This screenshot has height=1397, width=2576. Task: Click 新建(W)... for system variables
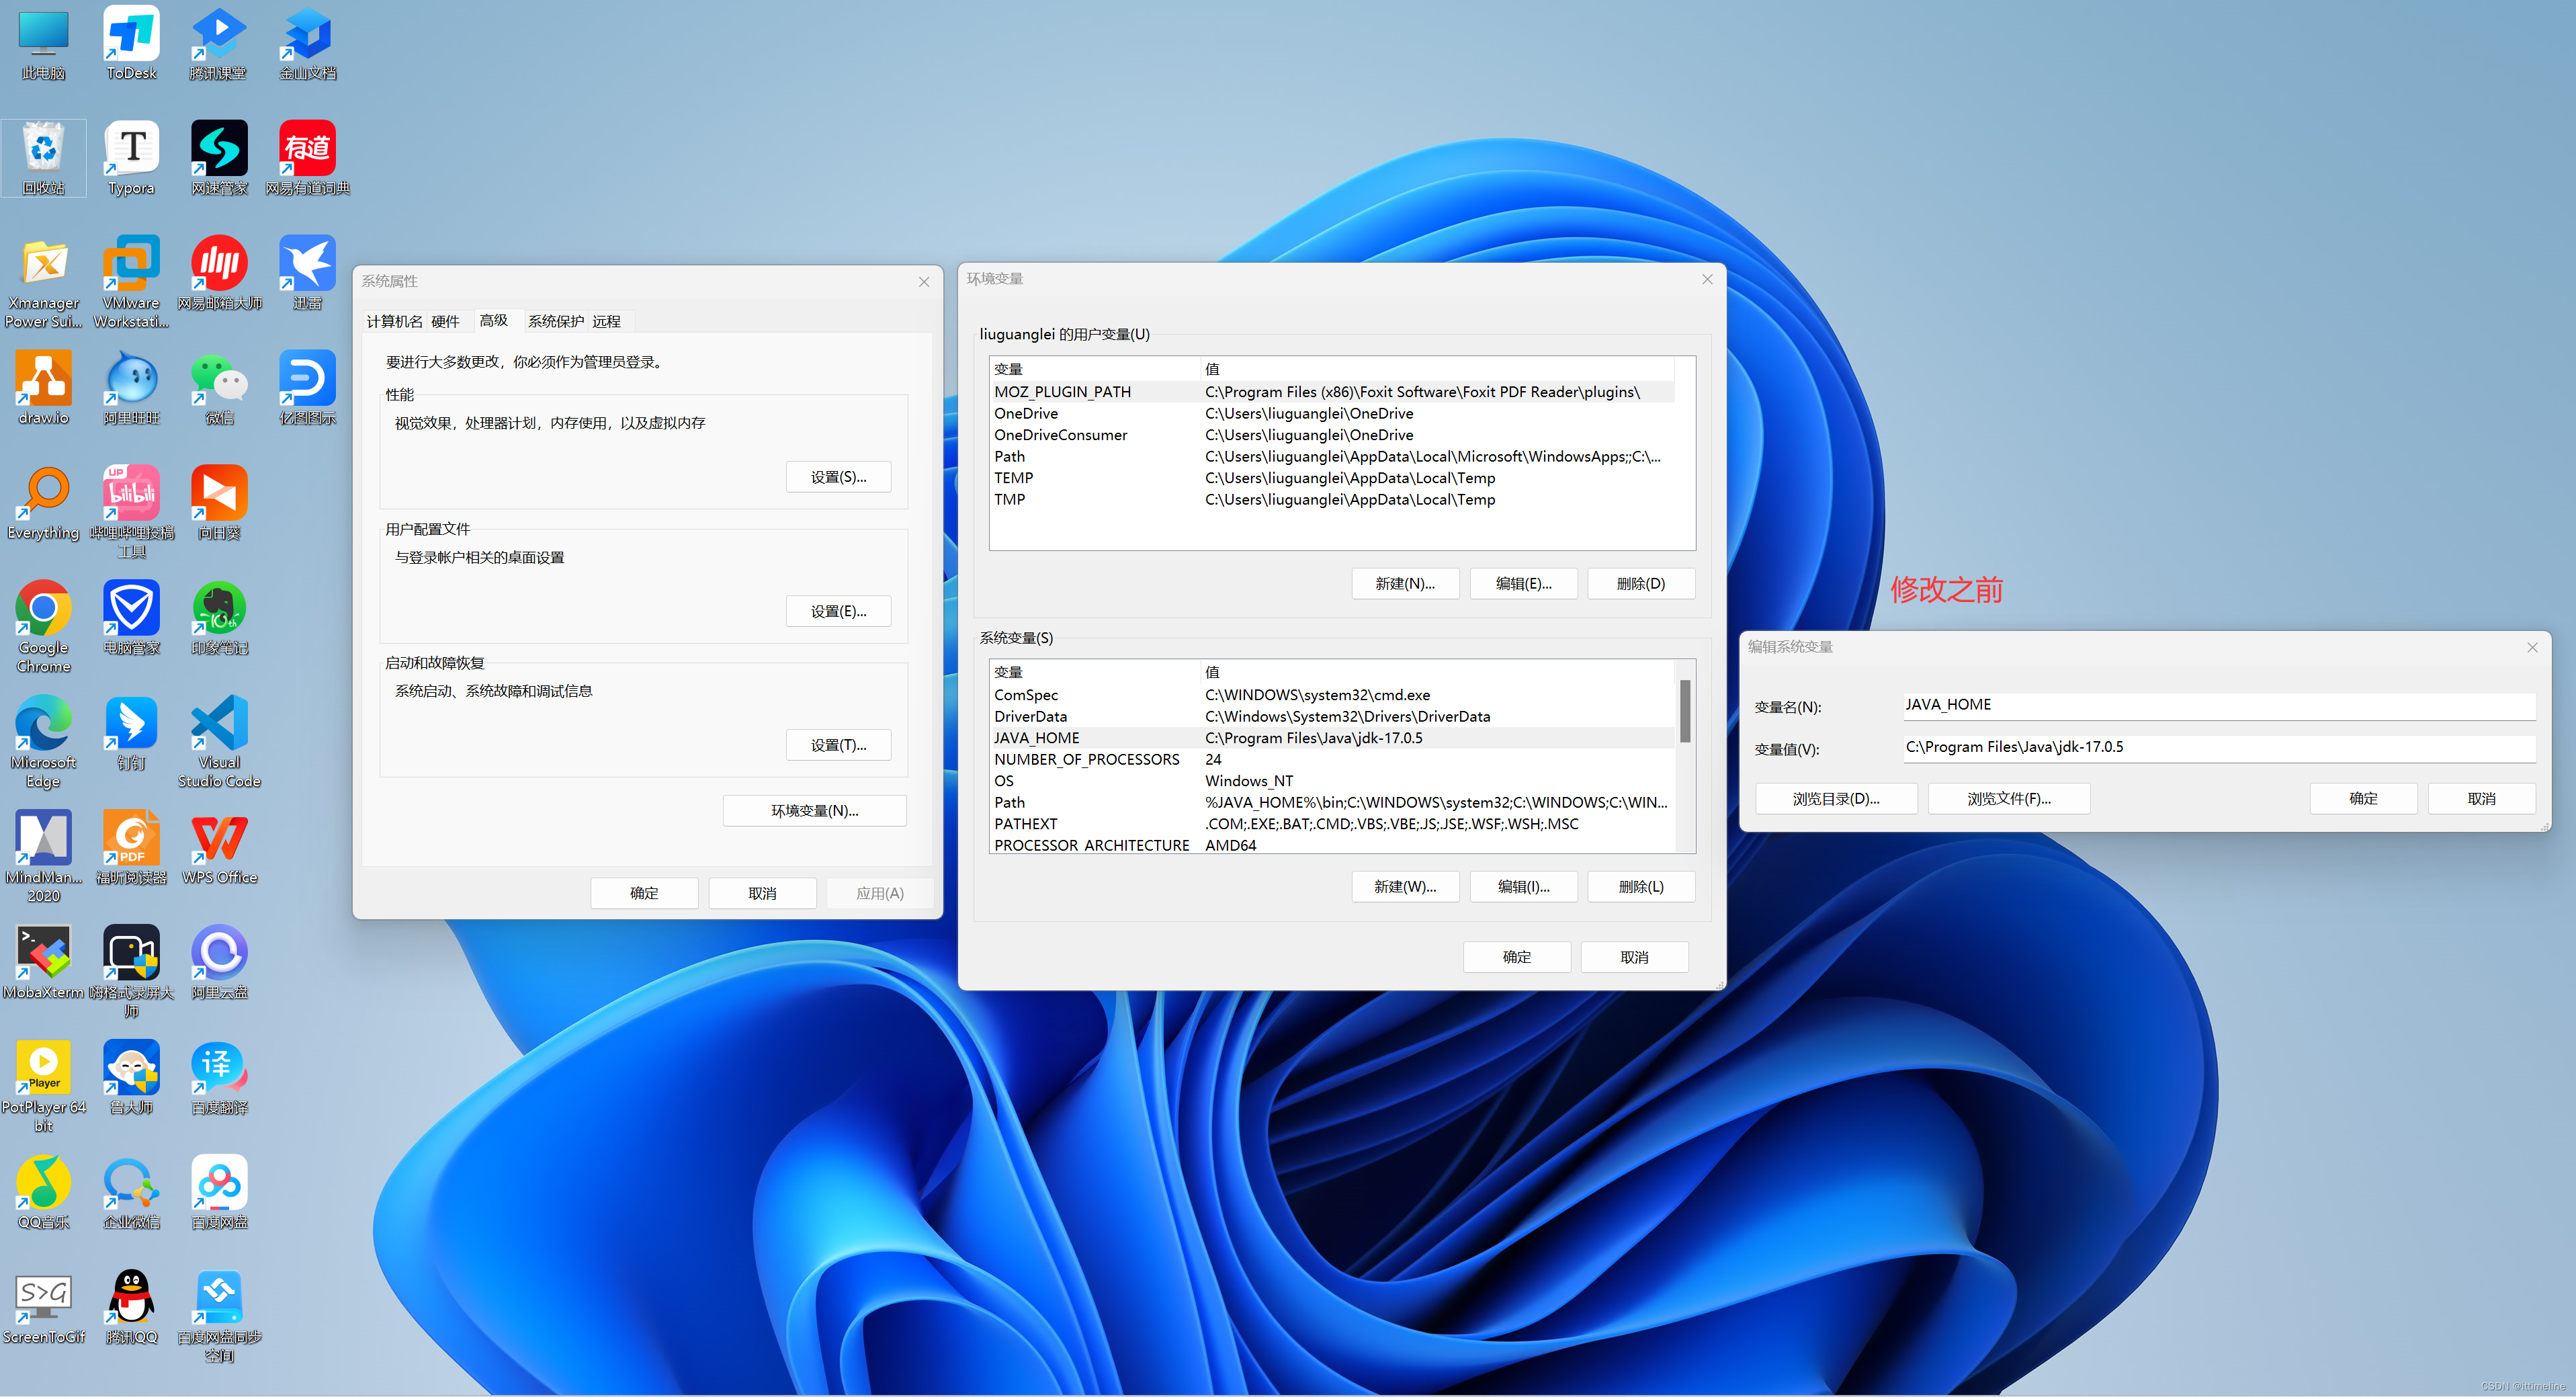pyautogui.click(x=1405, y=886)
